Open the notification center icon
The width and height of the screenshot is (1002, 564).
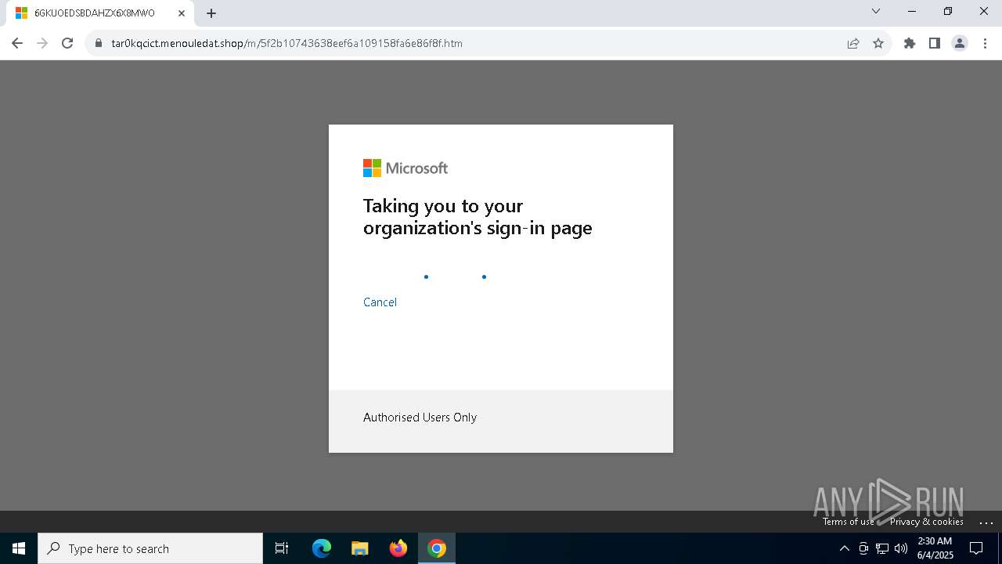[976, 548]
